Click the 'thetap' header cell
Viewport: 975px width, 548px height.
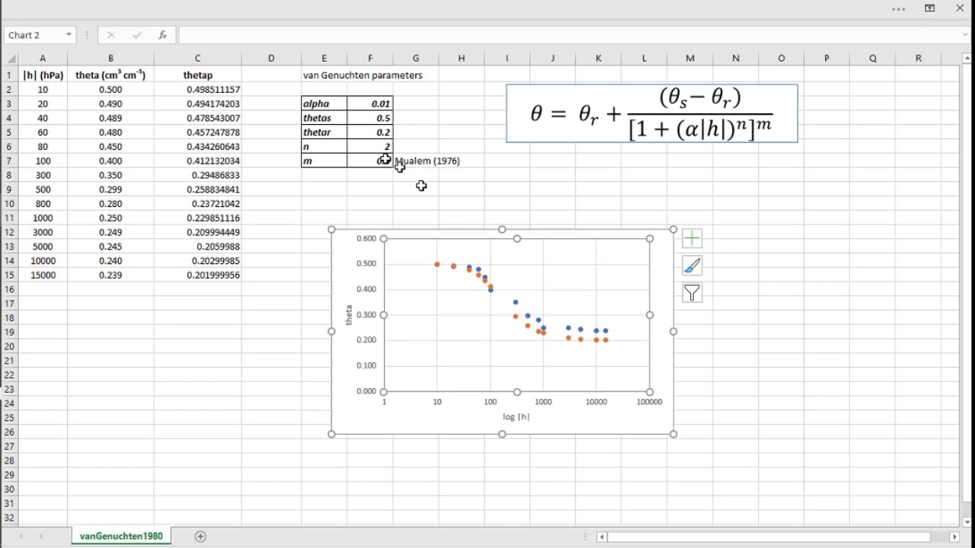coord(198,75)
